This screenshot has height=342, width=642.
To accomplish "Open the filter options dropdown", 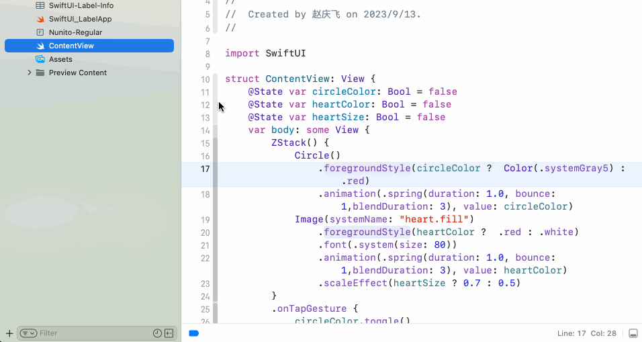I will tap(28, 333).
